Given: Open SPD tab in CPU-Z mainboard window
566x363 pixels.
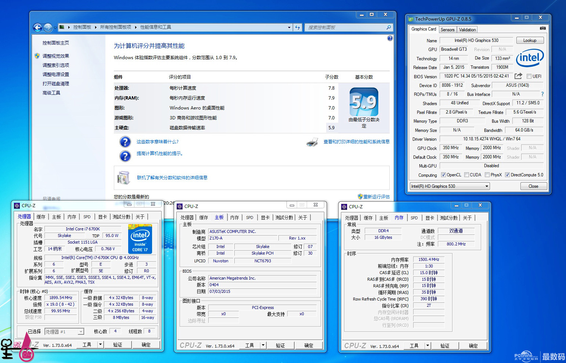Looking at the screenshot, I should (250, 218).
